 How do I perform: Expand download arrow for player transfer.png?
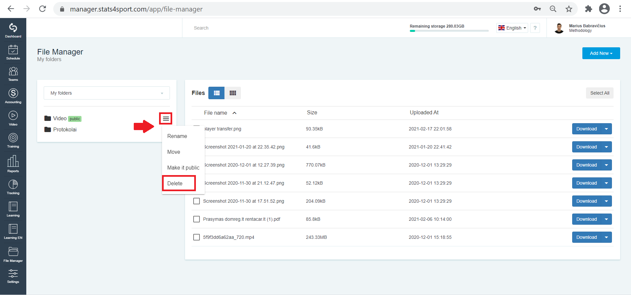pos(606,129)
